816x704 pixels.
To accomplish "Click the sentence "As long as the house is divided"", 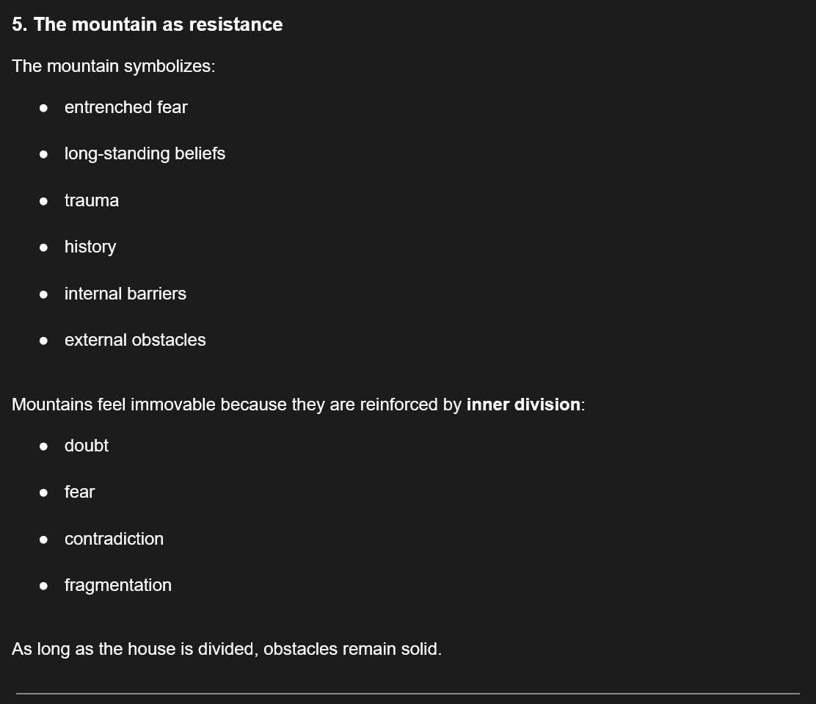I will (226, 649).
